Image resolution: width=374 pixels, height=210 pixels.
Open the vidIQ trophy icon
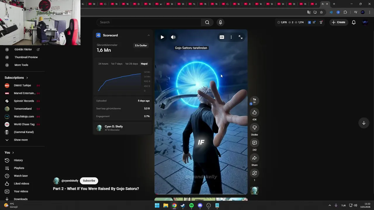(x=321, y=22)
